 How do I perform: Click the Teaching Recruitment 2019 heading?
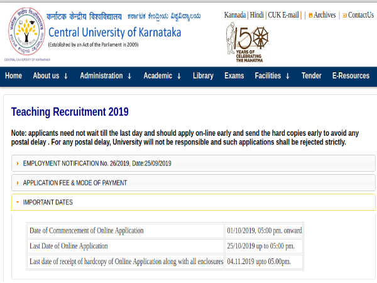tap(70, 112)
